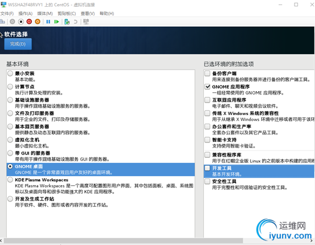This screenshot has width=315, height=245.
Task: Click text 支持使用智能卡验证。
Action: pos(234,146)
